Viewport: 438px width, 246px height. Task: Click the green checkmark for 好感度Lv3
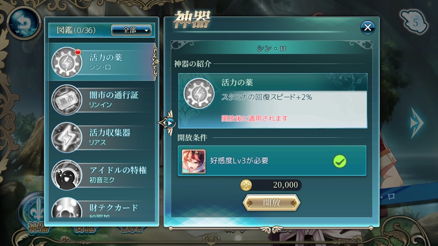pyautogui.click(x=340, y=162)
